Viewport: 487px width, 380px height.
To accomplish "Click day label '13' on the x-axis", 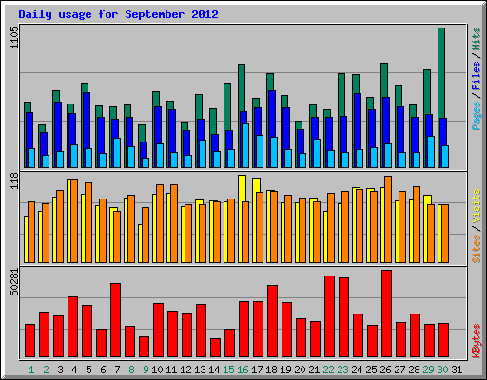I will click(200, 370).
